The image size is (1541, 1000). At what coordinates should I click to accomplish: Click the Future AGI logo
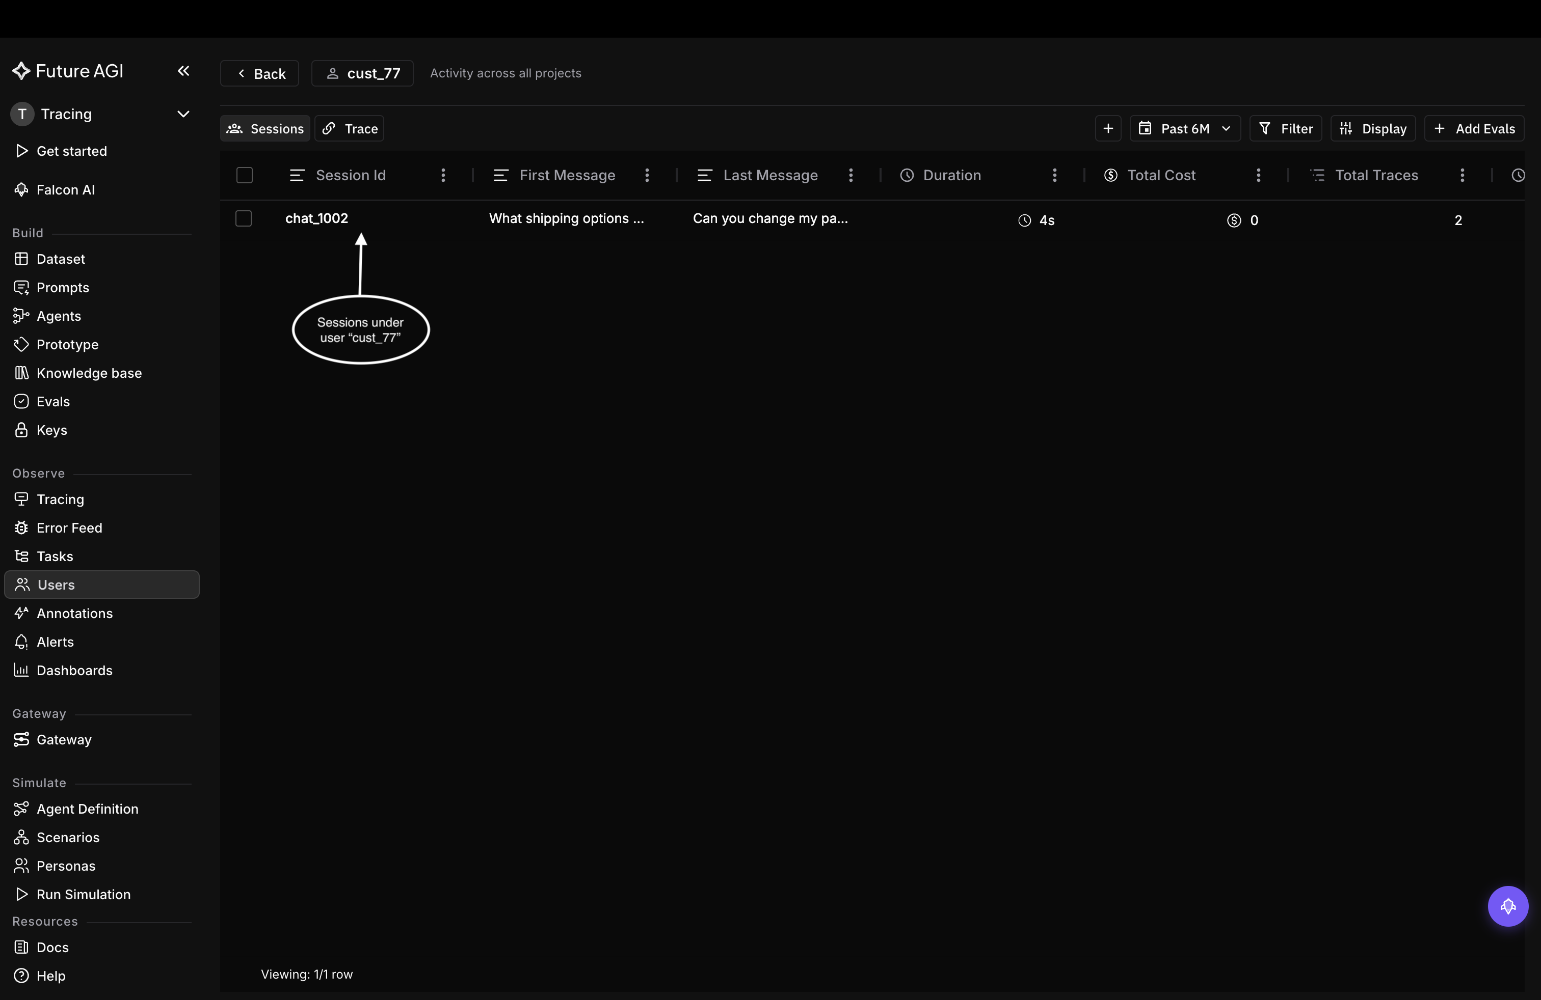68,71
